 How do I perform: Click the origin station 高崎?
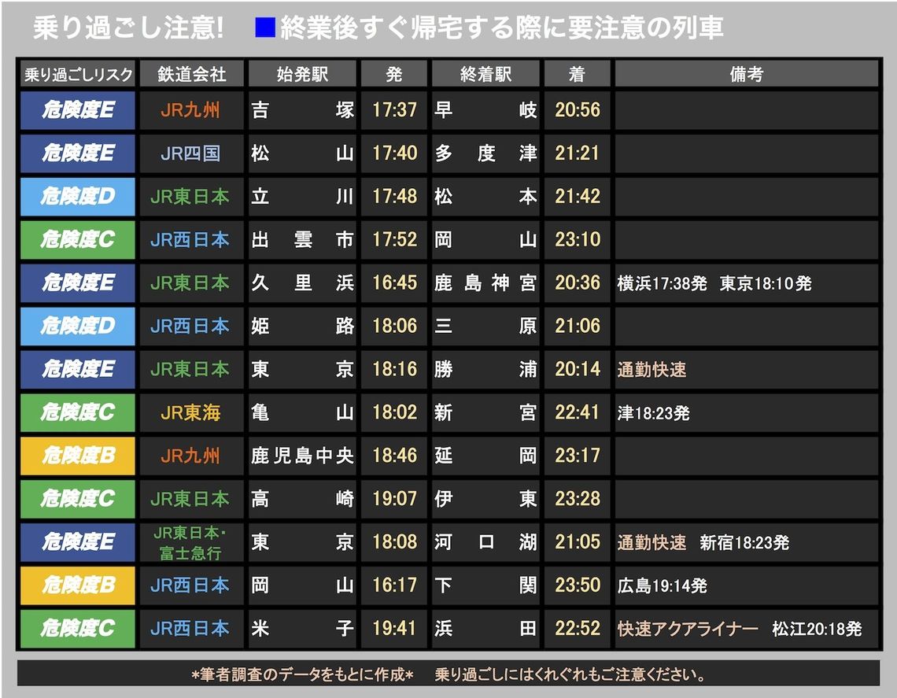coord(302,499)
